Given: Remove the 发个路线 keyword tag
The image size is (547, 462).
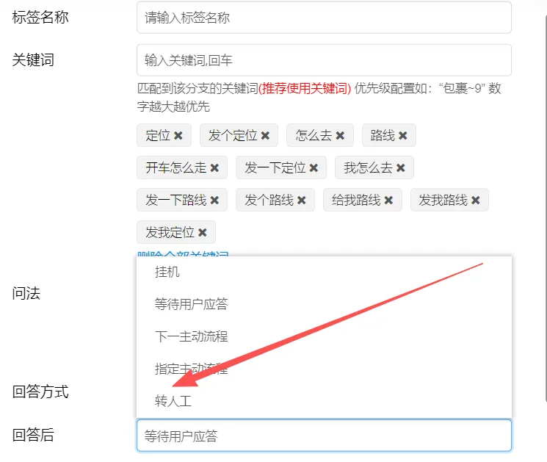Looking at the screenshot, I should click(302, 201).
